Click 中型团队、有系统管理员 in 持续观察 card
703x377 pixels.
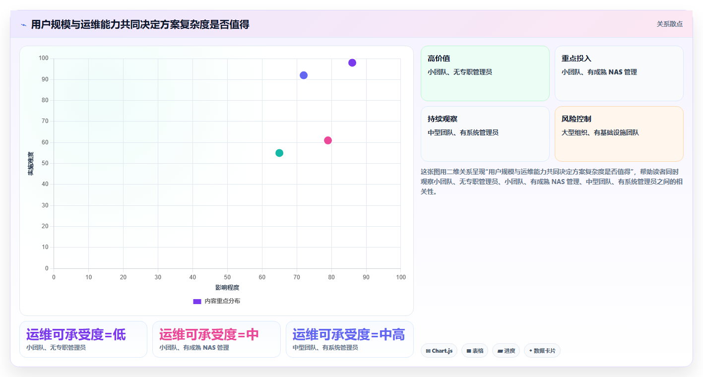click(x=463, y=132)
